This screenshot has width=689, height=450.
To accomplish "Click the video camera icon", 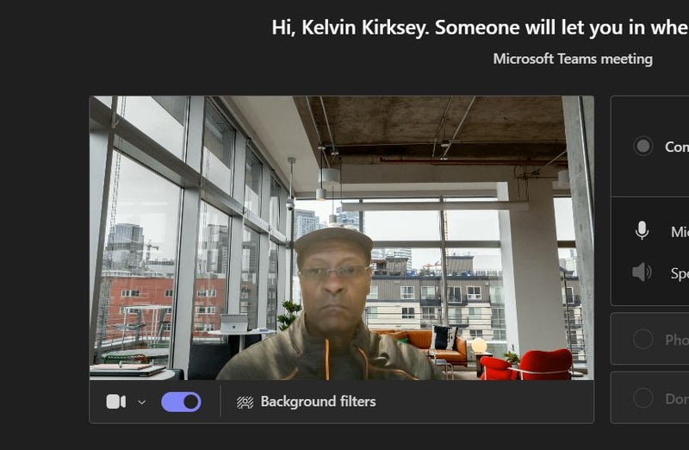I will tap(115, 402).
